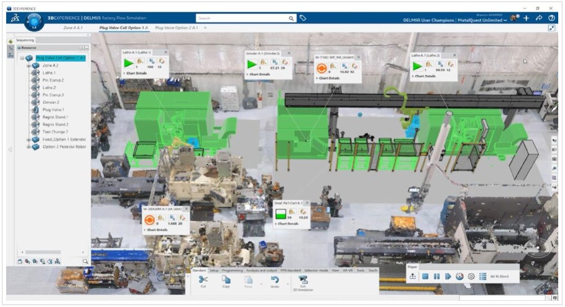Stop the simulation in Player
The height and width of the screenshot is (307, 565).
pyautogui.click(x=425, y=277)
